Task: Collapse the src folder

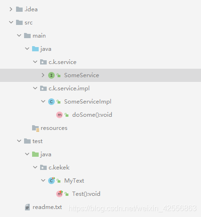Action: click(11, 22)
